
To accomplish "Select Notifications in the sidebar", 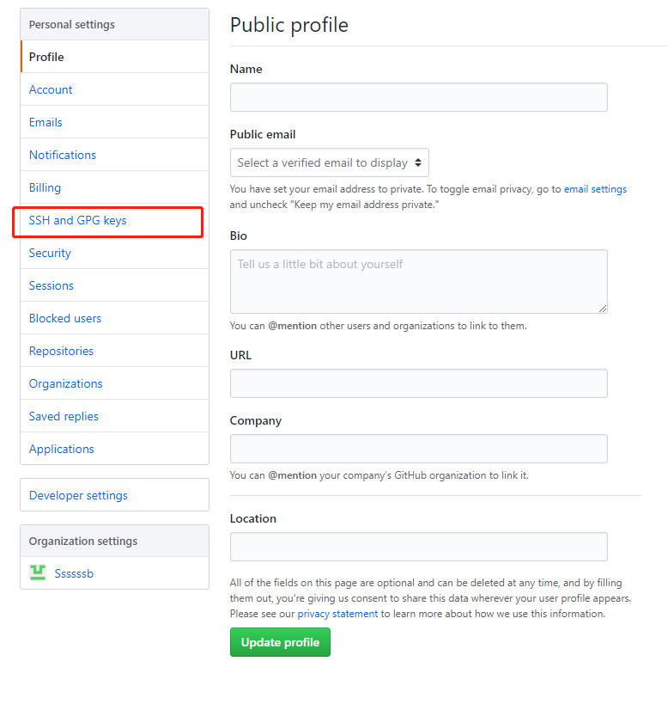I will pos(63,156).
